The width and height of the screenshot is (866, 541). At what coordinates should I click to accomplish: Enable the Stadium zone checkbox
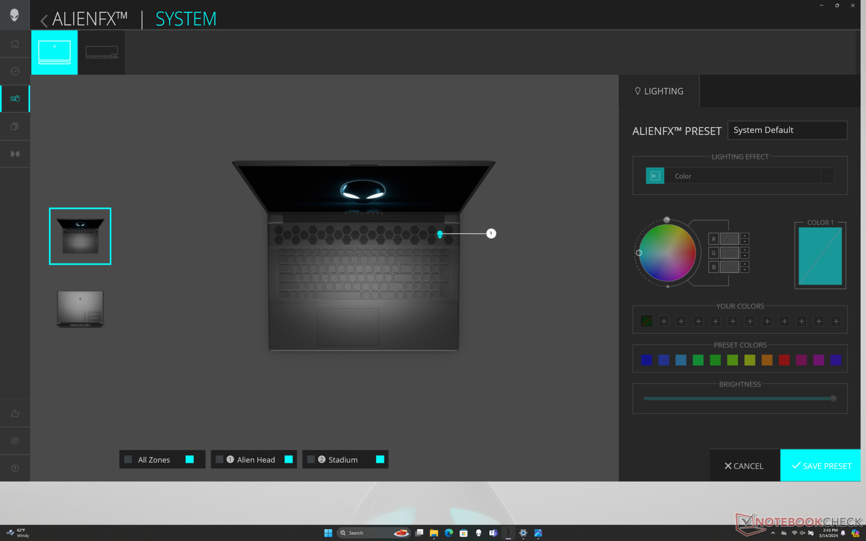pos(311,459)
